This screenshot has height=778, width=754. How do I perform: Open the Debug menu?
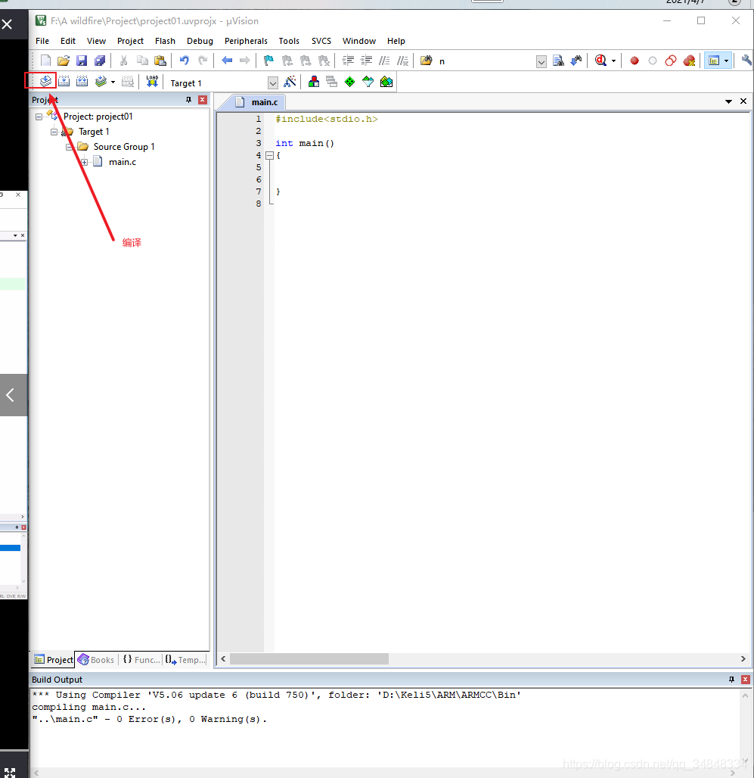click(200, 41)
